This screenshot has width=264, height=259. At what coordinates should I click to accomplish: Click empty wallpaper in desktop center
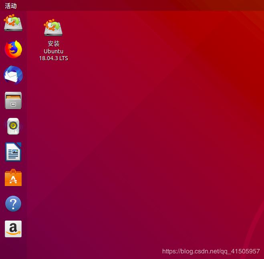(x=144, y=132)
